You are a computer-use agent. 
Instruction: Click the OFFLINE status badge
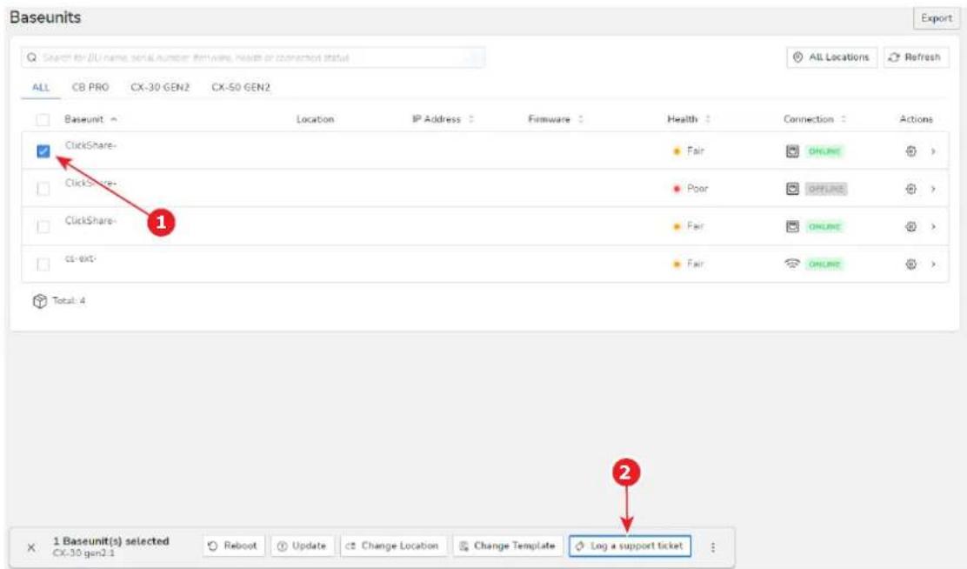click(826, 189)
